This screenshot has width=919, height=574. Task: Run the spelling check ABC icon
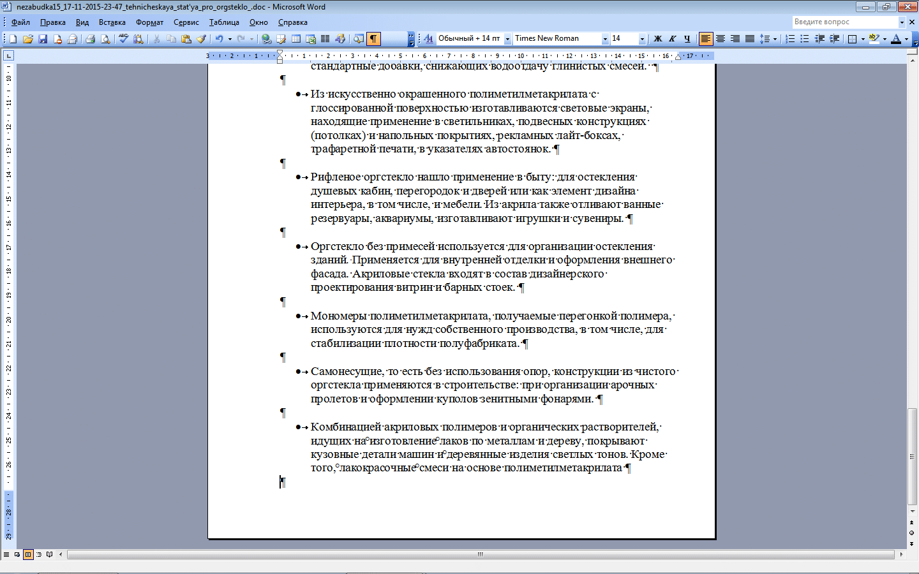pos(123,39)
